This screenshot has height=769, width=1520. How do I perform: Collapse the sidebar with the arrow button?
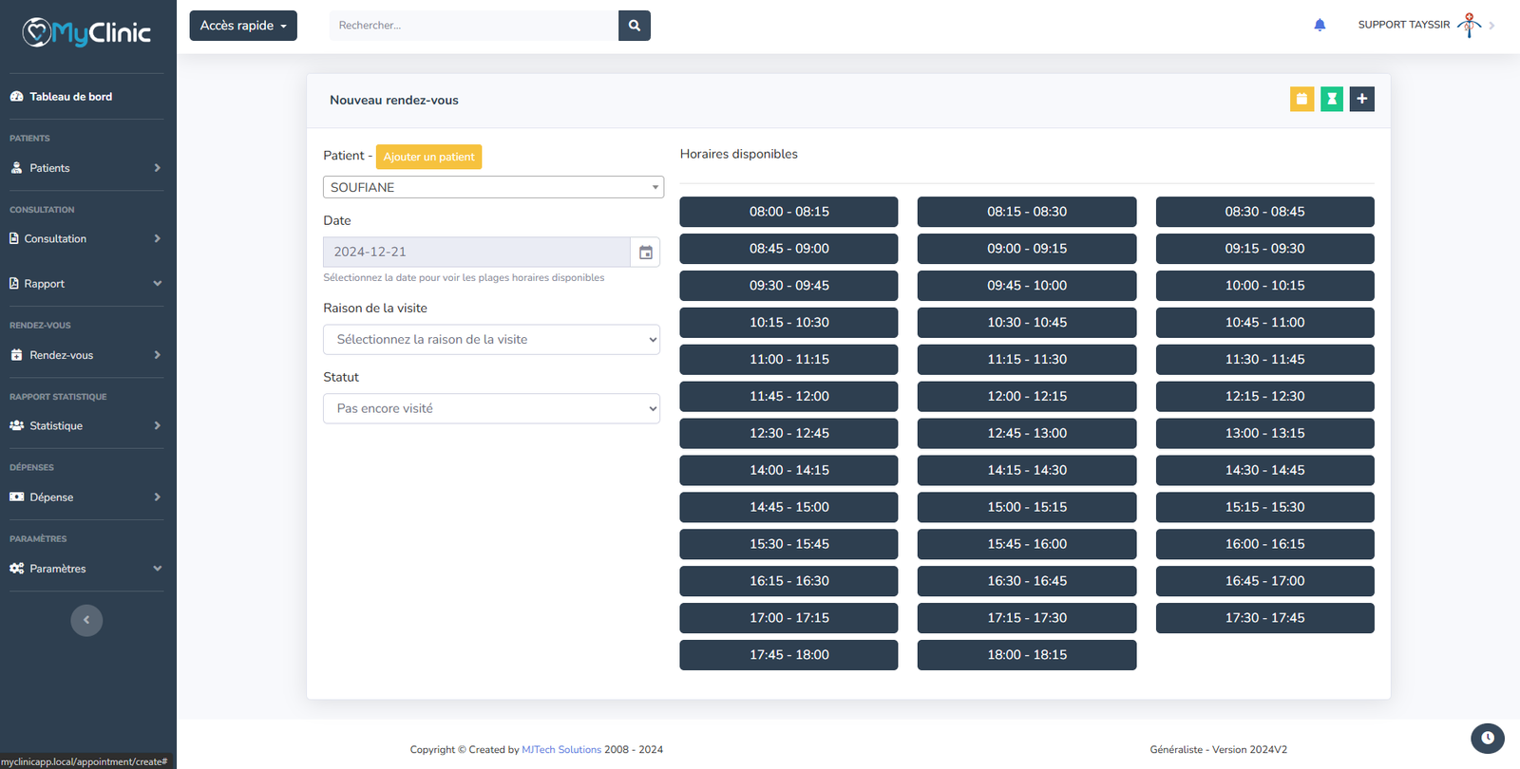click(x=86, y=620)
